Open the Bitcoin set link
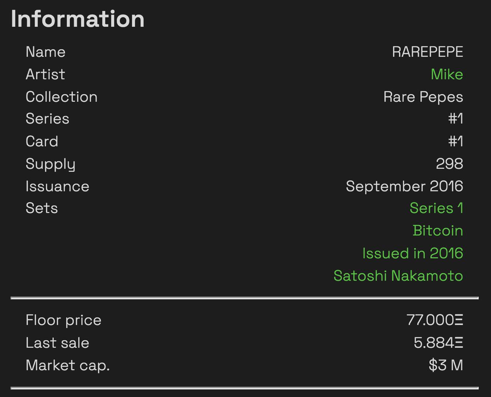Screen dimensions: 491x397 (x=438, y=231)
